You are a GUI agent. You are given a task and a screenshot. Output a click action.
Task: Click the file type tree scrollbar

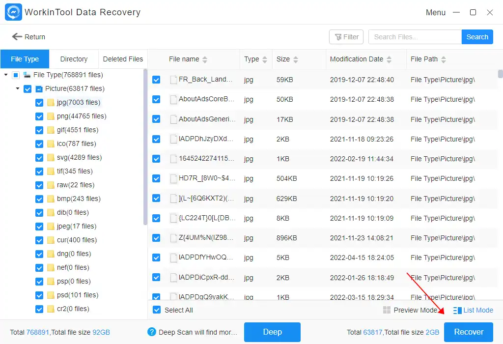[x=145, y=146]
